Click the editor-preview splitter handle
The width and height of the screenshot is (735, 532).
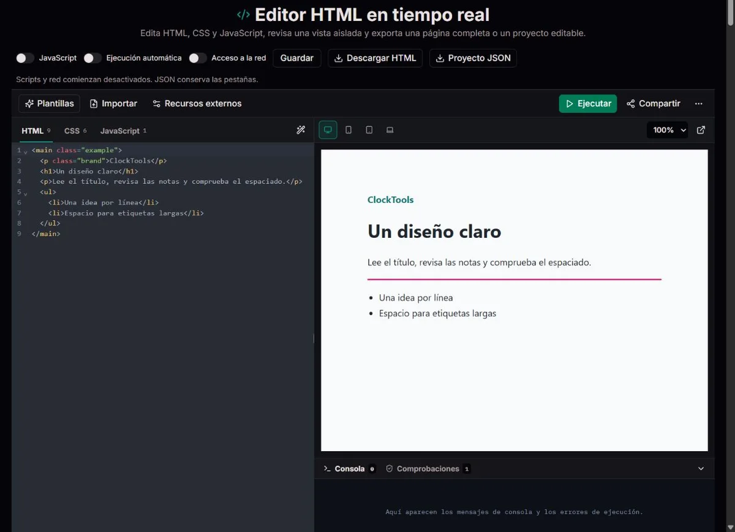click(314, 338)
